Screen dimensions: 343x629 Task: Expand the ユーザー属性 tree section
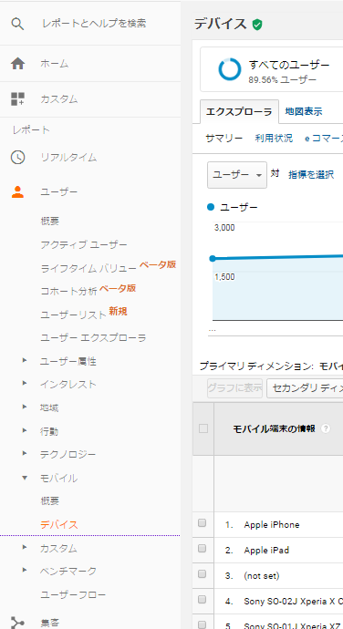click(25, 360)
